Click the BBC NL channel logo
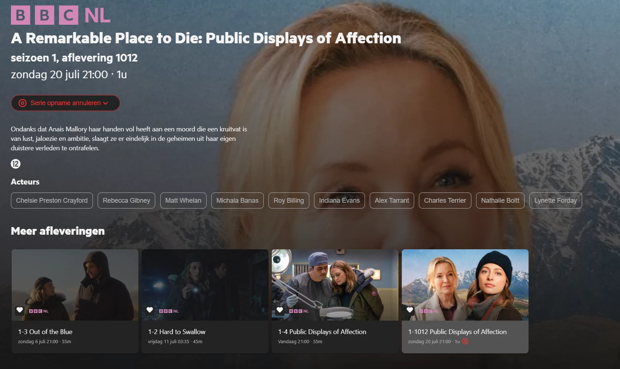 (x=60, y=15)
